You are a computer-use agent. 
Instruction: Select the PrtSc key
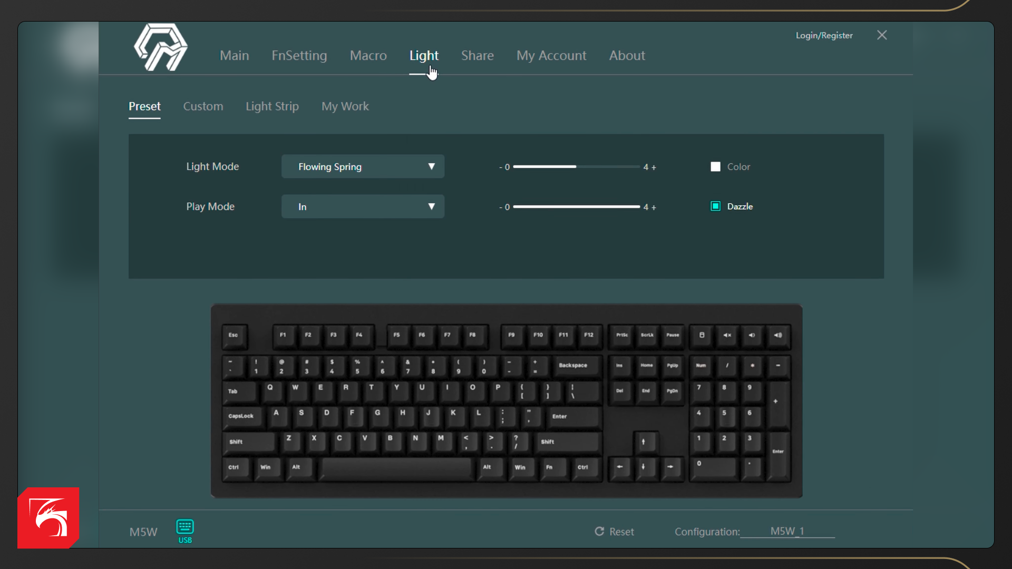point(622,336)
